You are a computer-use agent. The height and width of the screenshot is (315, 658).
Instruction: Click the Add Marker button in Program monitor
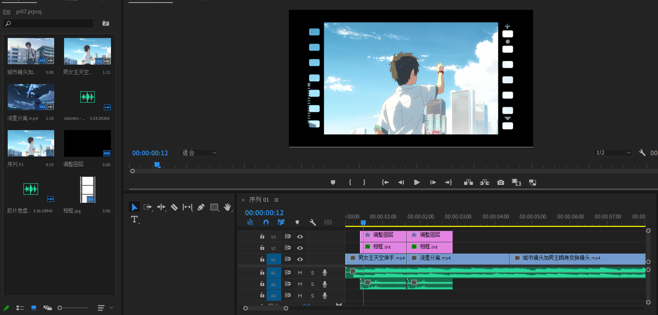[333, 182]
